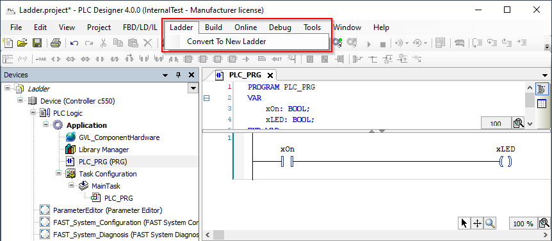Insert reset coil (R) from ladder toolbar
Viewport: 552px width, 241px height.
[85, 59]
